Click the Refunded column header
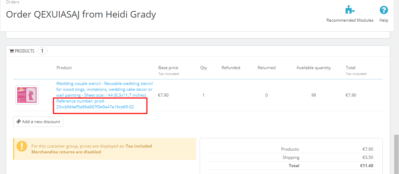Viewport: 399px width, 174px height. (231, 68)
